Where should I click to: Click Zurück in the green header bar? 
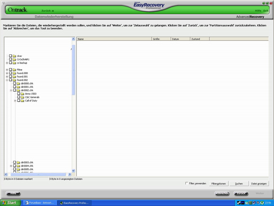[48, 11]
